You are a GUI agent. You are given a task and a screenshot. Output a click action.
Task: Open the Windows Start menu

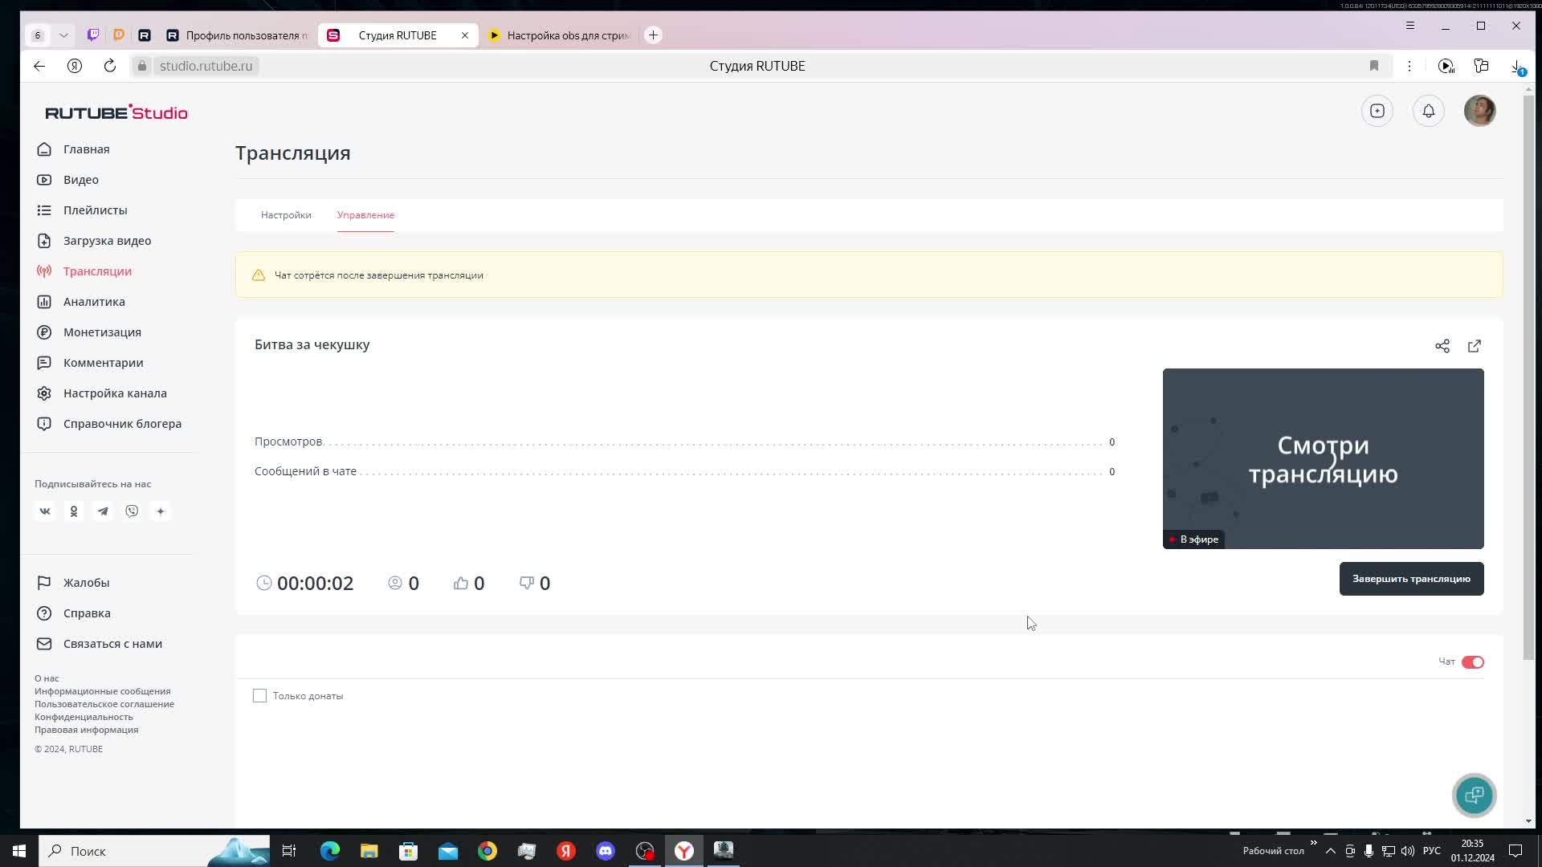coord(19,851)
